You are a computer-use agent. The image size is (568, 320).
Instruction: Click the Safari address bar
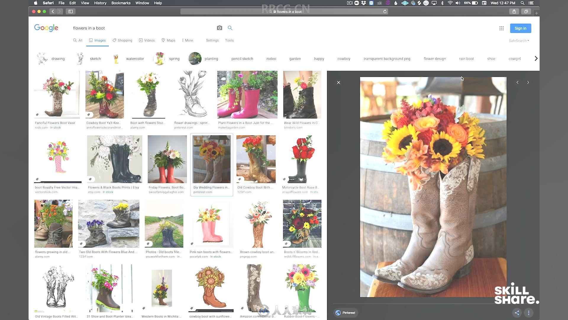[x=284, y=12]
